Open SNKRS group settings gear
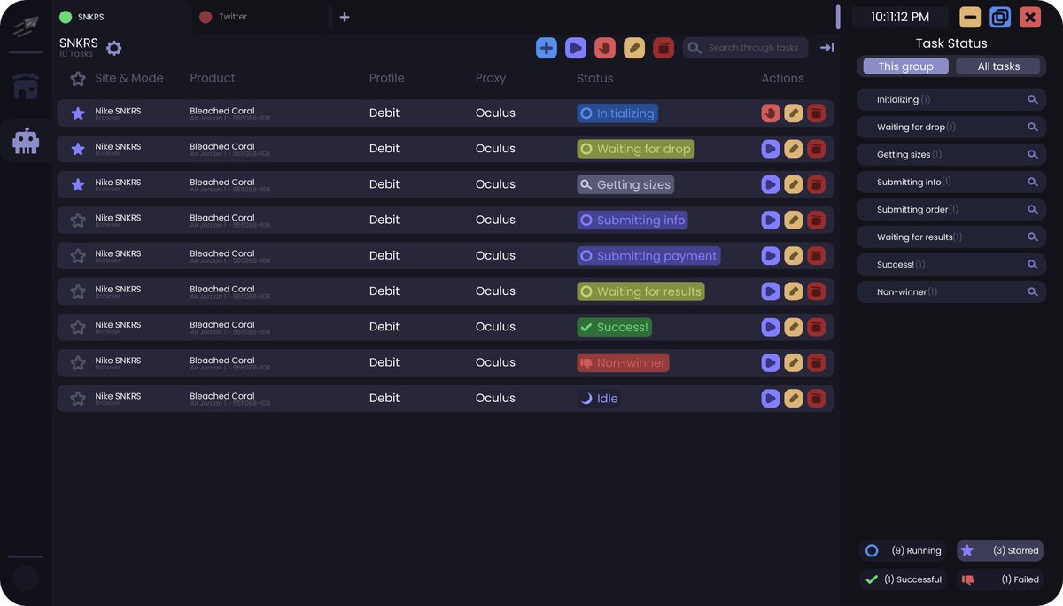Viewport: 1063px width, 606px height. click(114, 48)
